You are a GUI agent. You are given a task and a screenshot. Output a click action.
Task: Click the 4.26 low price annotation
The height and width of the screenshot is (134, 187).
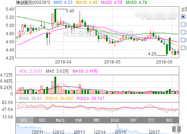152,54
